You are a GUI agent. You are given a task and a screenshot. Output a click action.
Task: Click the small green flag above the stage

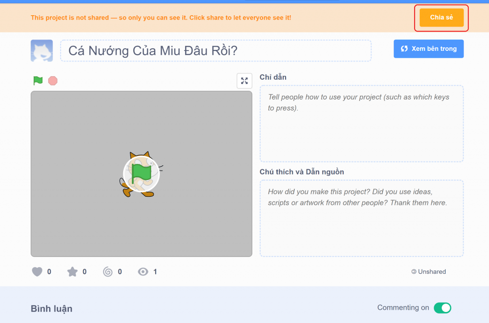click(x=38, y=81)
